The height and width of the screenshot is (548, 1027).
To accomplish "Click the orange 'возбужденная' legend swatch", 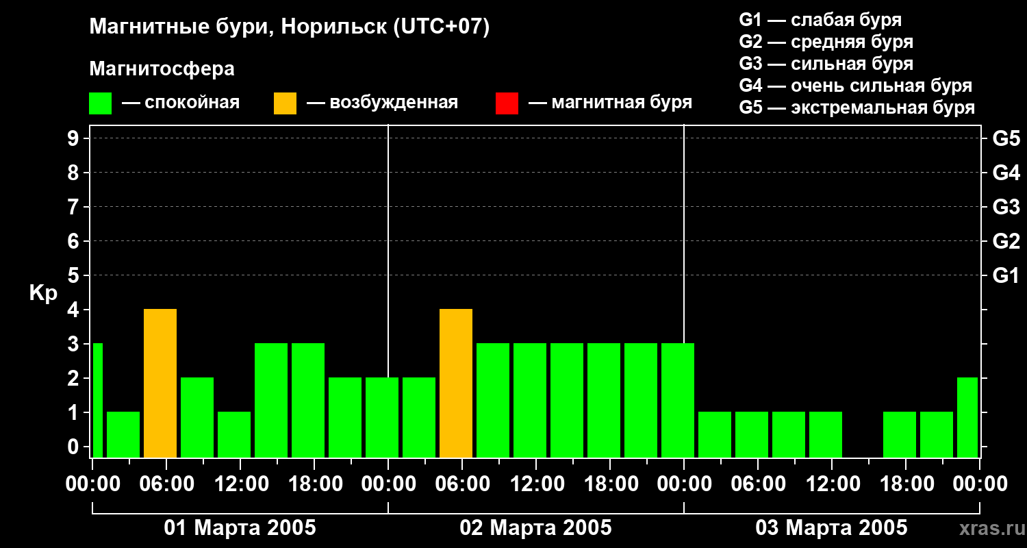I will pos(285,103).
